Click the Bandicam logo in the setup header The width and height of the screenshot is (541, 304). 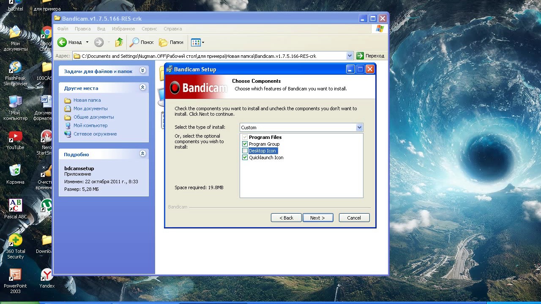tap(199, 88)
